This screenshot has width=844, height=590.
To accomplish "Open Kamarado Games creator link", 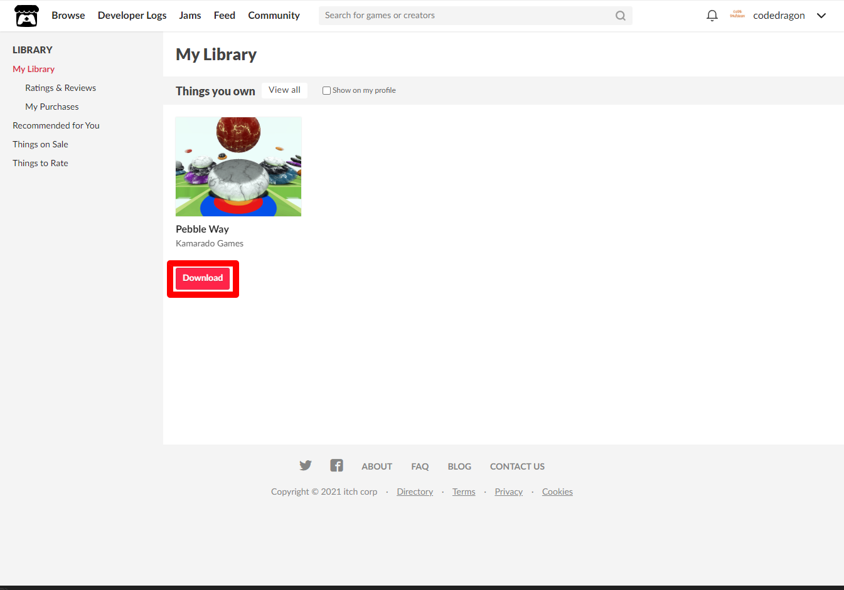I will (210, 243).
